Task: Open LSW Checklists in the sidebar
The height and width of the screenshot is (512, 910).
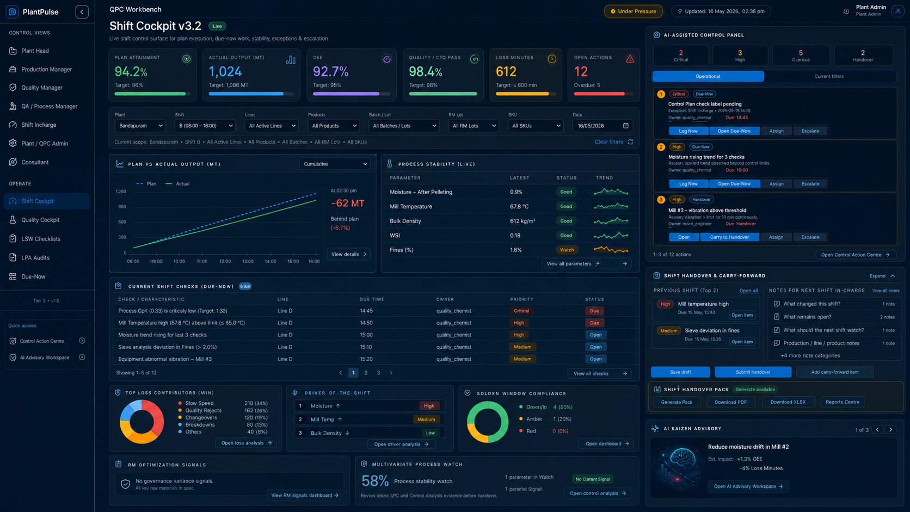Action: click(47, 239)
